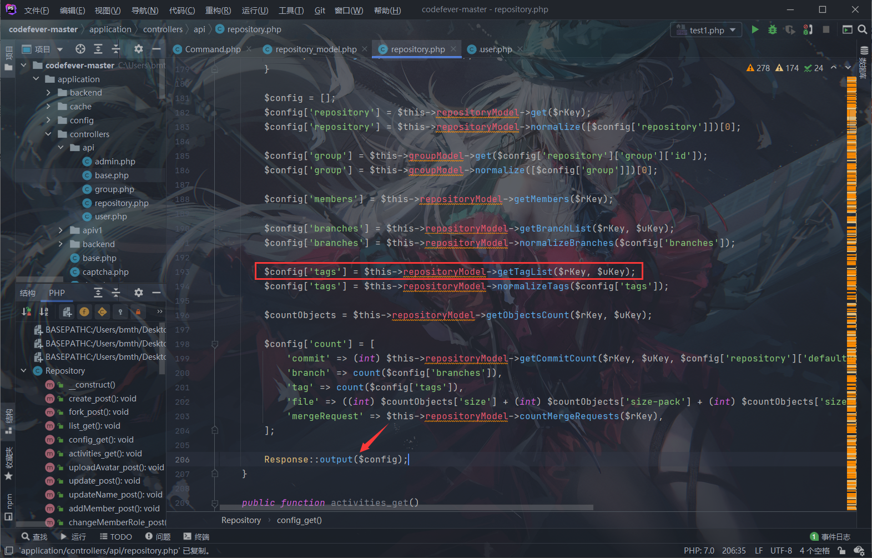Click the run-anything window icon near search
Image resolution: width=872 pixels, height=558 pixels.
click(847, 29)
